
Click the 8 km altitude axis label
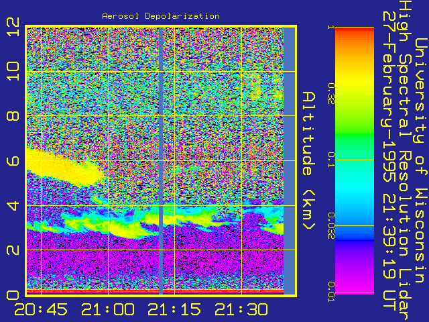13,115
